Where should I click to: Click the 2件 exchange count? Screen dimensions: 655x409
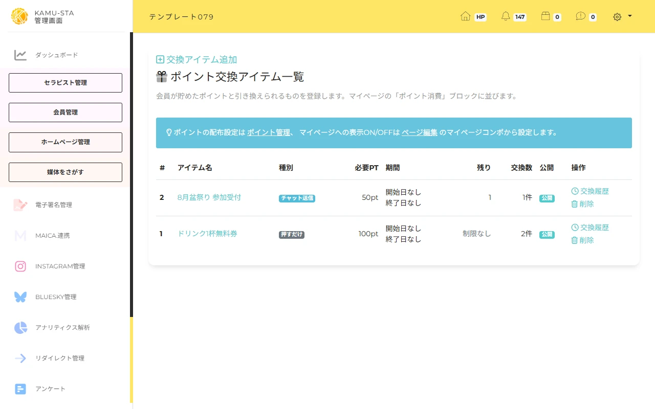(527, 234)
